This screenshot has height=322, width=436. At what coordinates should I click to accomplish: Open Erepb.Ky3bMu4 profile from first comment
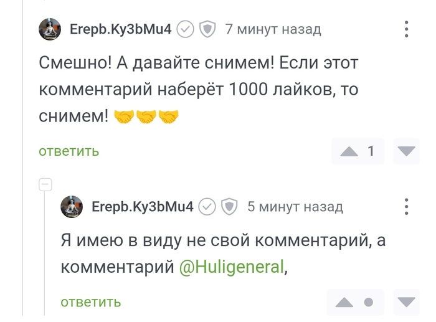120,29
